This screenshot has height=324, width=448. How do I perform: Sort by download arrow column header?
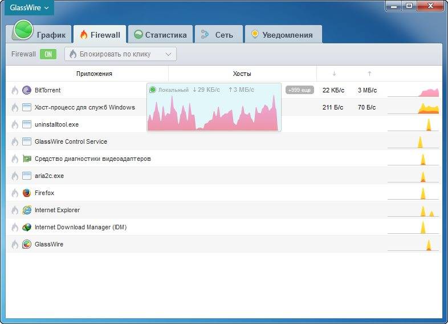pyautogui.click(x=334, y=74)
